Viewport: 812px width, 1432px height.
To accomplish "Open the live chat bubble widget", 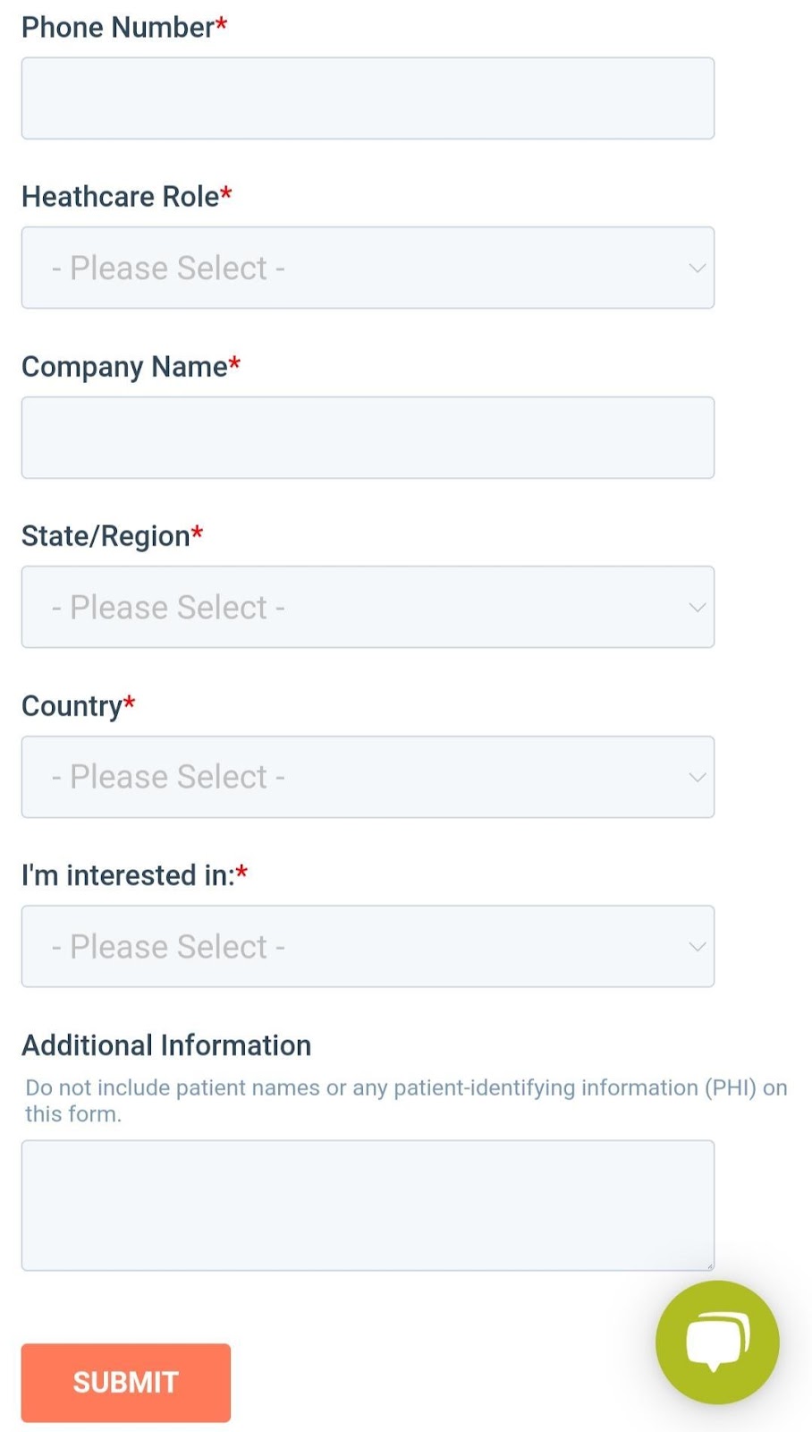I will coord(716,1341).
